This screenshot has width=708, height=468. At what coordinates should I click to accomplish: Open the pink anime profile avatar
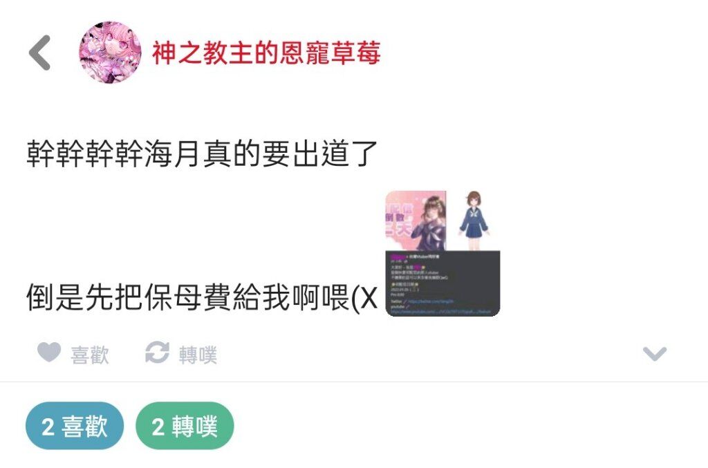(x=110, y=52)
